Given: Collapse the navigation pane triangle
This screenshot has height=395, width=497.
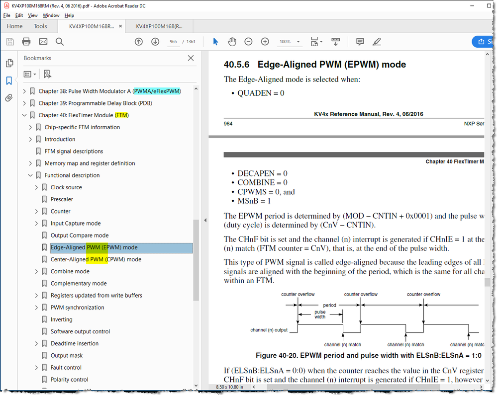Looking at the screenshot, I should [205, 220].
